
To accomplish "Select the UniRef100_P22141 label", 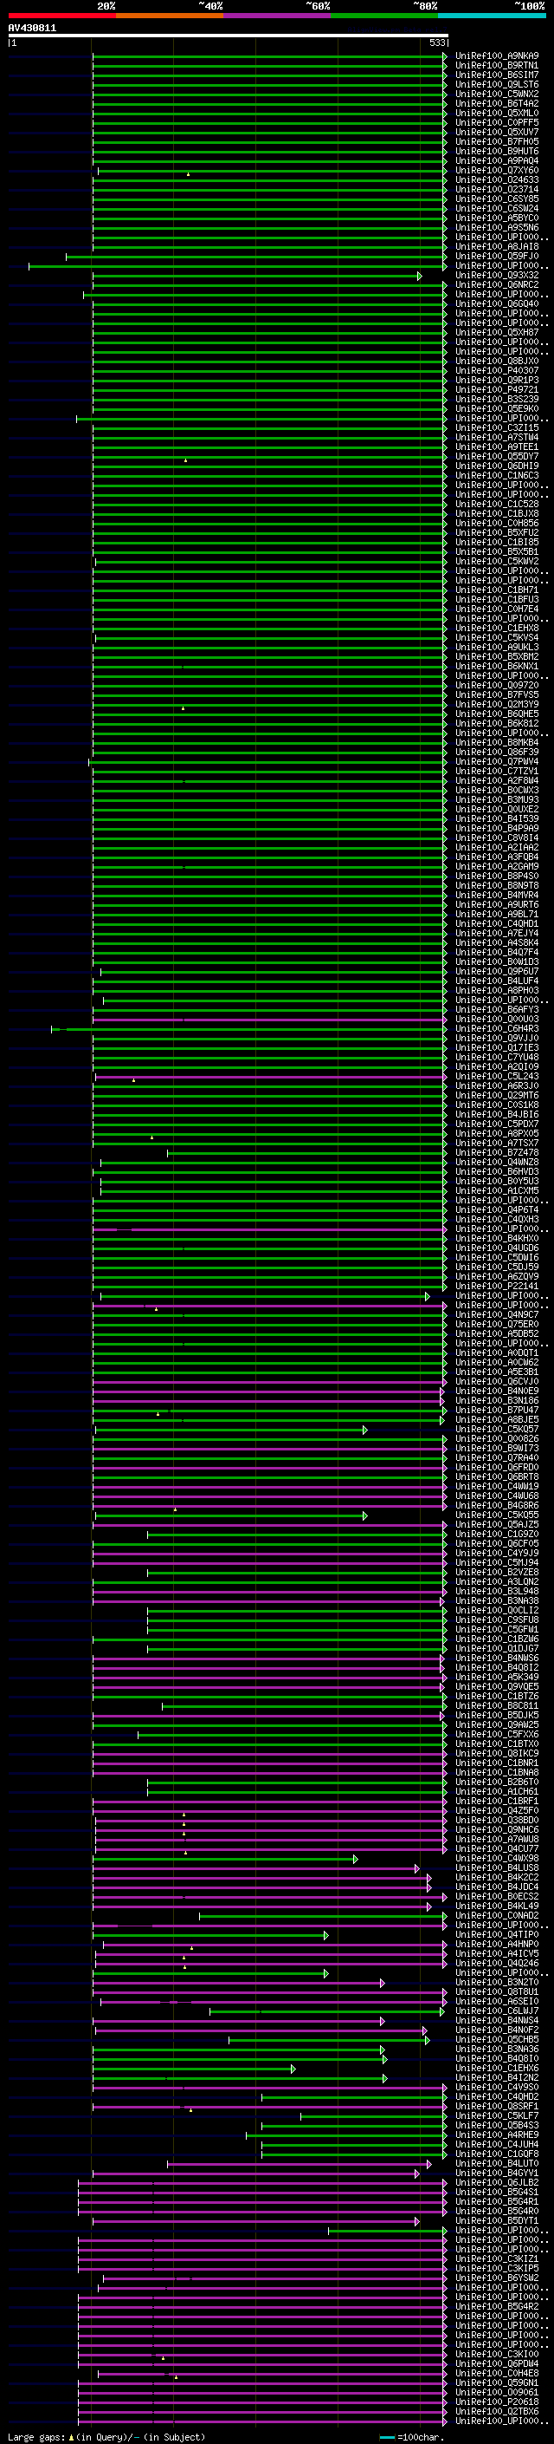I will (497, 1286).
